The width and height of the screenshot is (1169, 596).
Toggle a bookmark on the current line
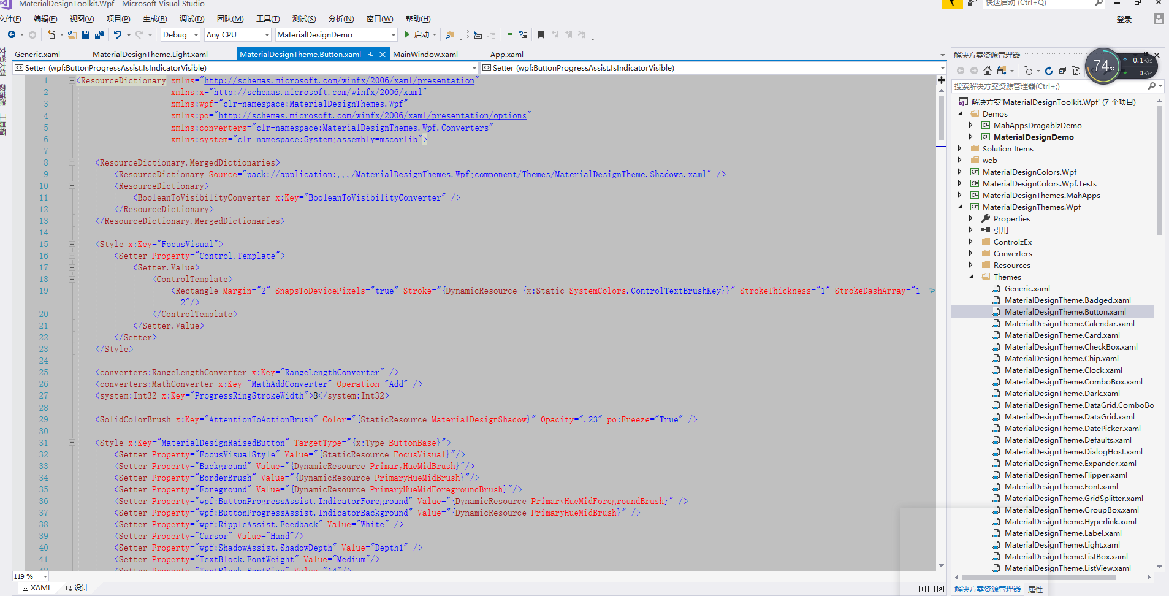541,35
